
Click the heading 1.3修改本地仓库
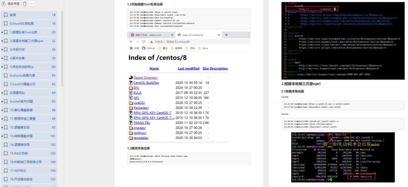point(138,148)
